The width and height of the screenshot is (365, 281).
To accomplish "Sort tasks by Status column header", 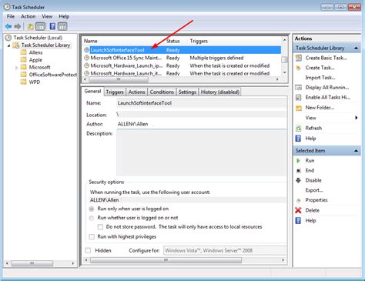I will click(172, 41).
